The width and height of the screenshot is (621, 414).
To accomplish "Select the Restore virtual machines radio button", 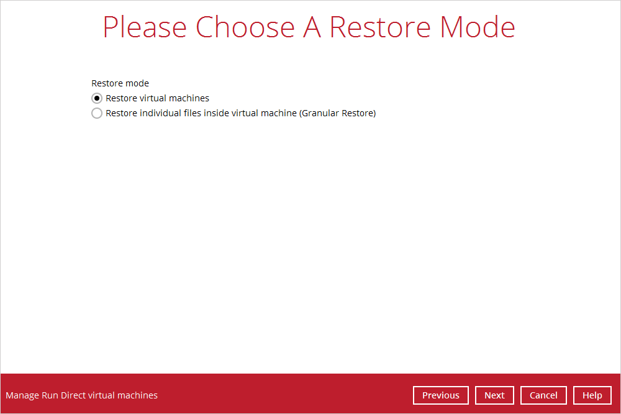I will (97, 98).
